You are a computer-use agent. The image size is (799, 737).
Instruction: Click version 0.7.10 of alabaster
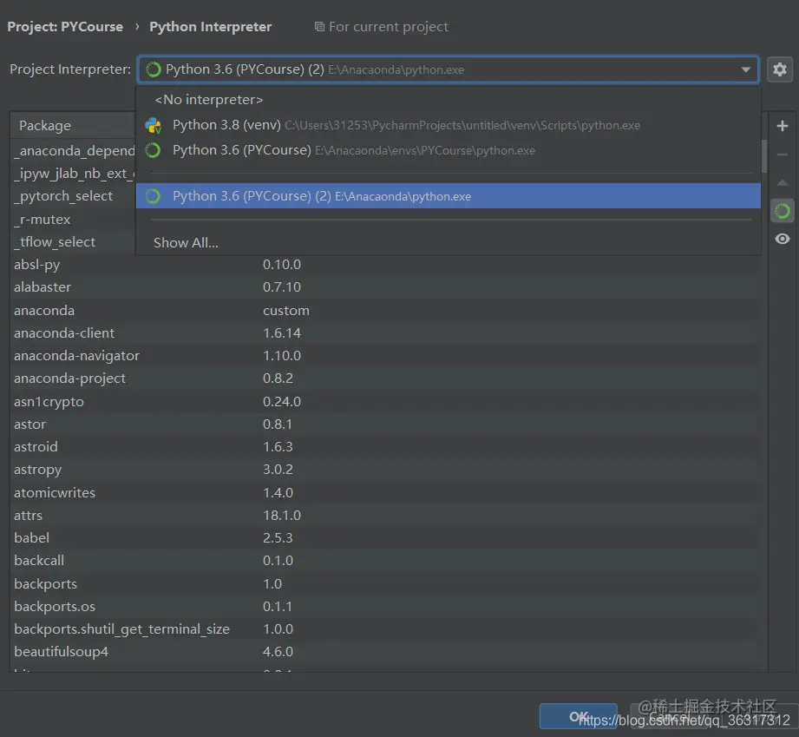[x=282, y=287]
